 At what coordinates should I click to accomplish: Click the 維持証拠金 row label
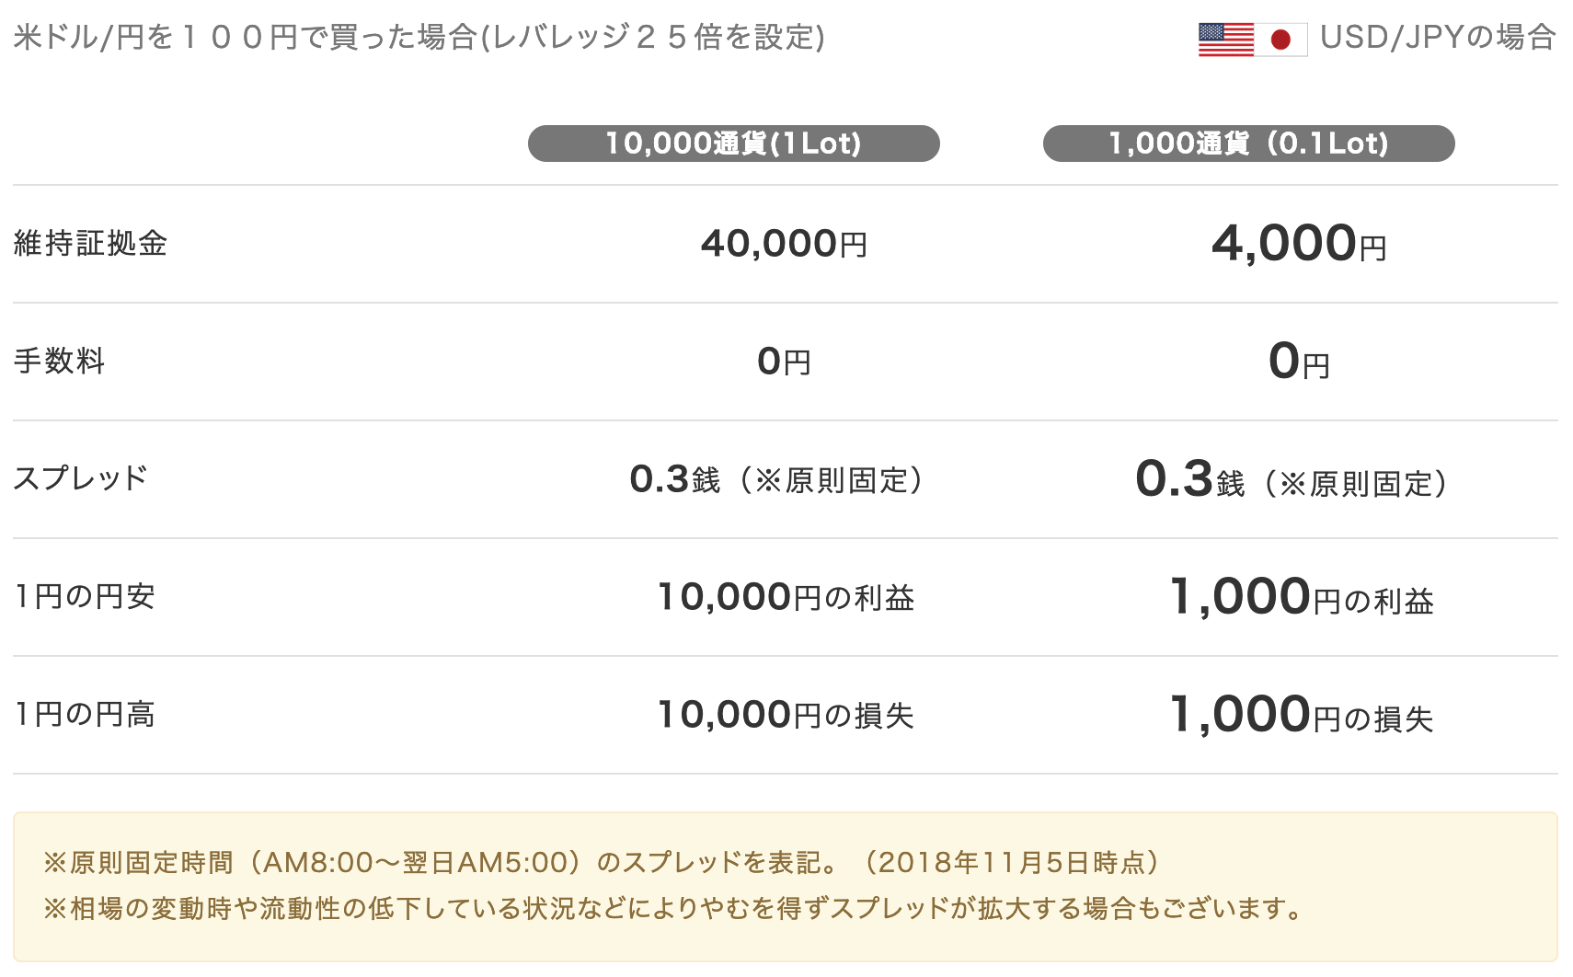[x=90, y=244]
